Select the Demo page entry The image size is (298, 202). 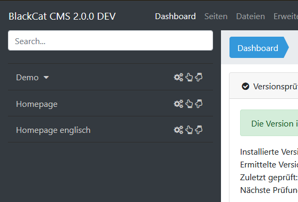(x=28, y=78)
